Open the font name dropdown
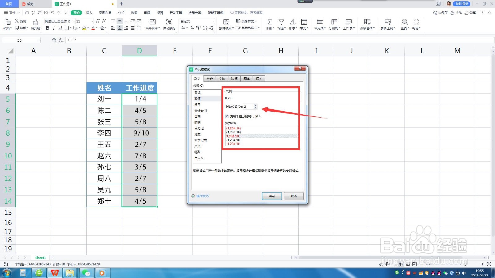This screenshot has width=495, height=278. (74, 21)
